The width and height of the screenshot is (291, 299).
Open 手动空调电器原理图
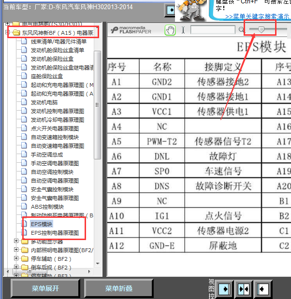coord(55,163)
